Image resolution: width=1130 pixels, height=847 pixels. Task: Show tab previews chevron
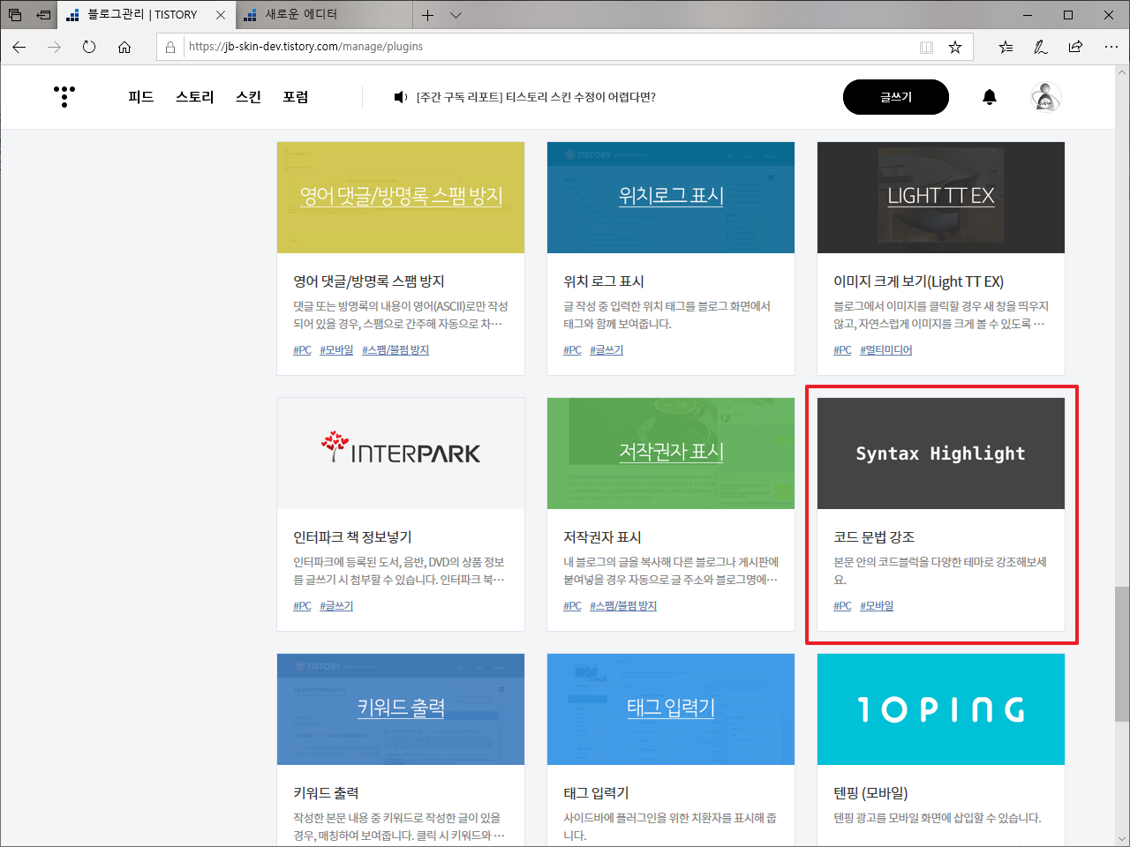click(456, 15)
